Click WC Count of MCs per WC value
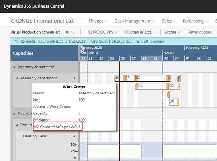The width and height of the screenshot is (217, 161). [x=79, y=127]
